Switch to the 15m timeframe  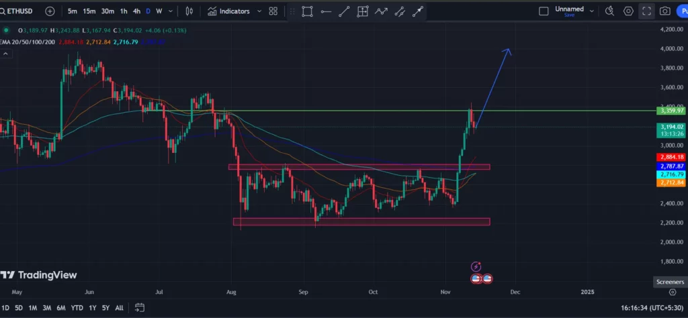click(x=89, y=11)
